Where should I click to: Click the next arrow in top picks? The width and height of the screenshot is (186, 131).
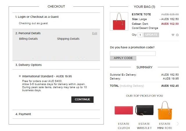pyautogui.click(x=178, y=124)
